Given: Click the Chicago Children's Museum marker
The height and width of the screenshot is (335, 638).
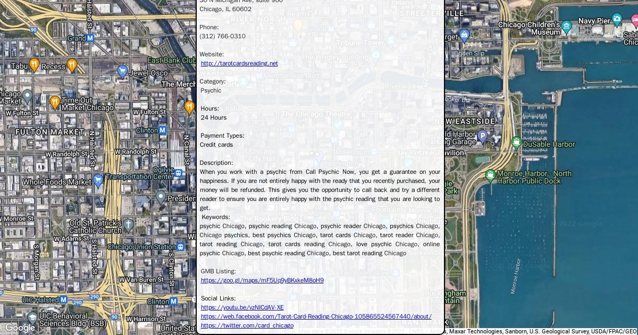Looking at the screenshot, I should click(x=567, y=26).
